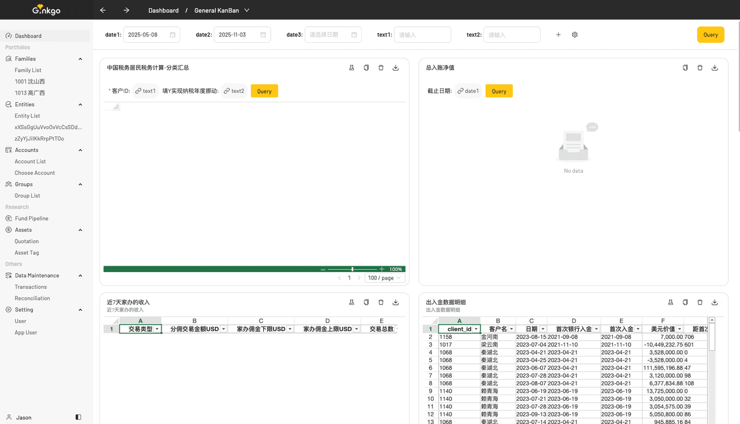Open the 100 / page size dropdown
Screen dimensions: 740x424
click(384, 278)
